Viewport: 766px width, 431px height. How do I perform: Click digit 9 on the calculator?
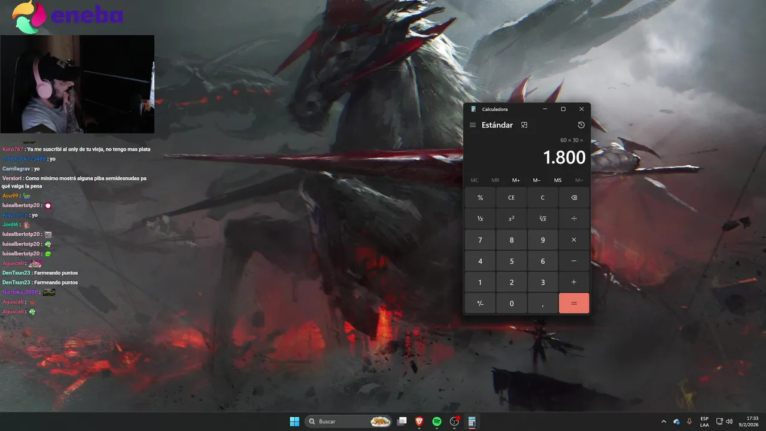[x=543, y=240]
